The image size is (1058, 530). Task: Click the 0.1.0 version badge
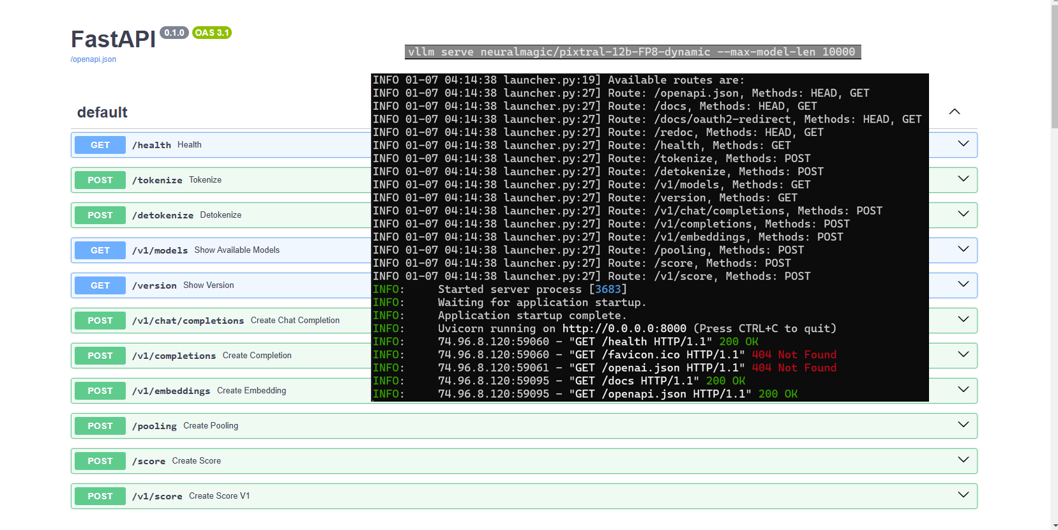174,33
